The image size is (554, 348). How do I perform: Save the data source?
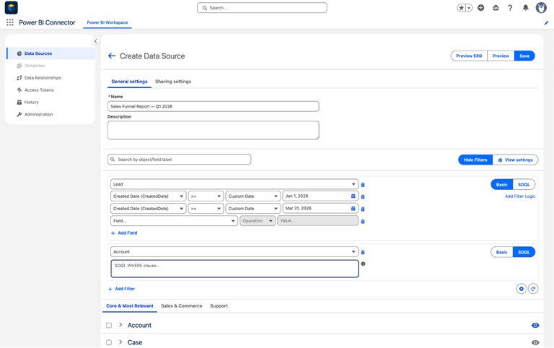[524, 56]
